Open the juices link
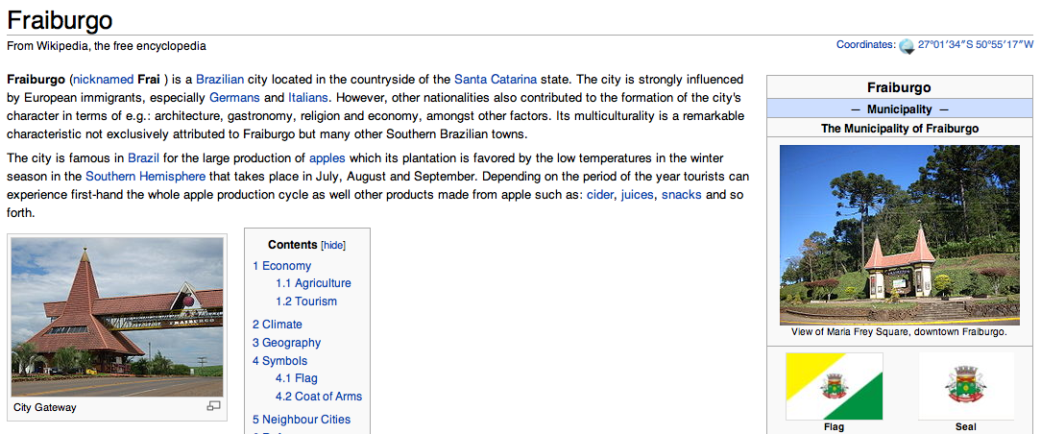The image size is (1041, 434). pos(638,196)
